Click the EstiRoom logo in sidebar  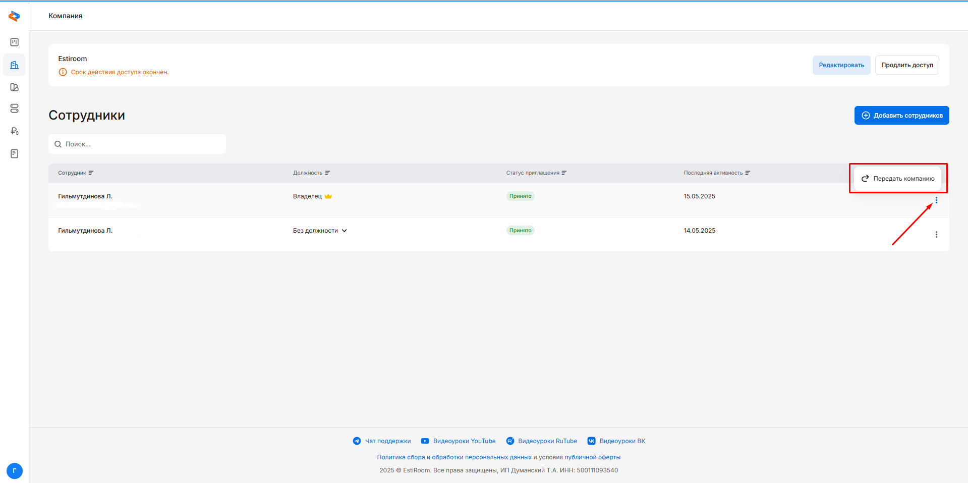click(14, 16)
